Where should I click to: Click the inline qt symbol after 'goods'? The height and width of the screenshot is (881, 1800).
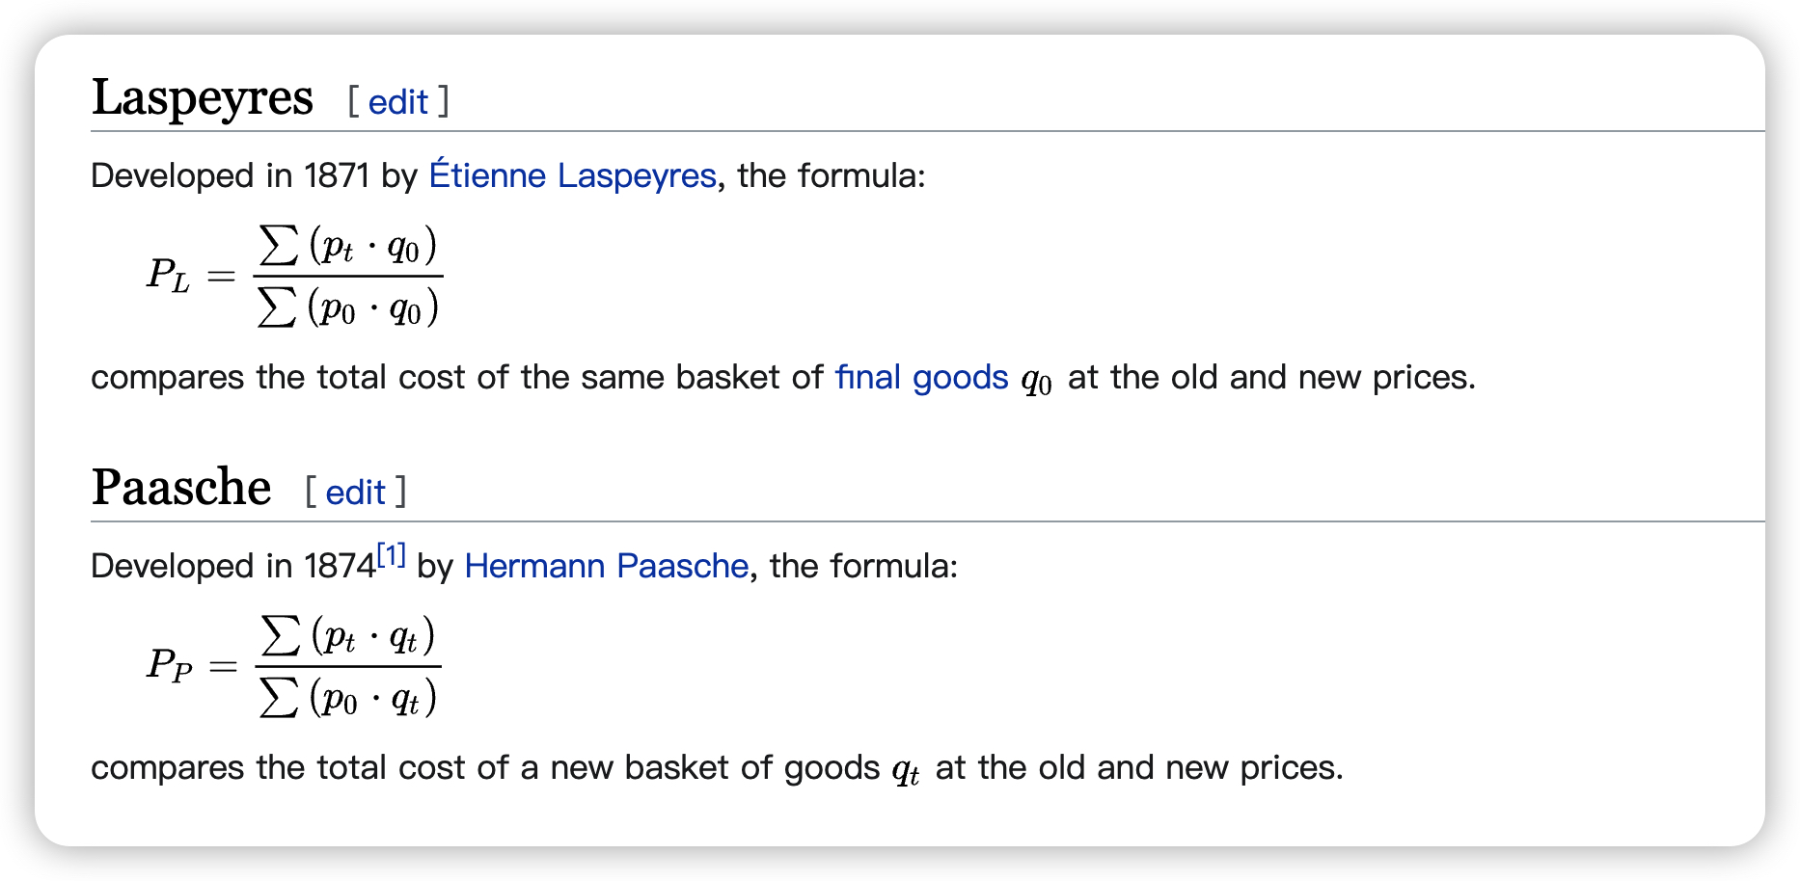coord(905,770)
